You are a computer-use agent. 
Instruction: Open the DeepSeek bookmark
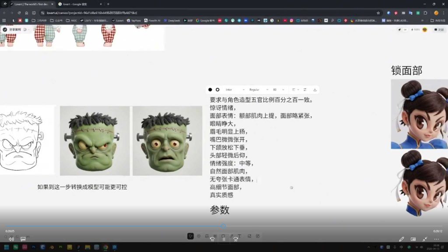(x=171, y=21)
